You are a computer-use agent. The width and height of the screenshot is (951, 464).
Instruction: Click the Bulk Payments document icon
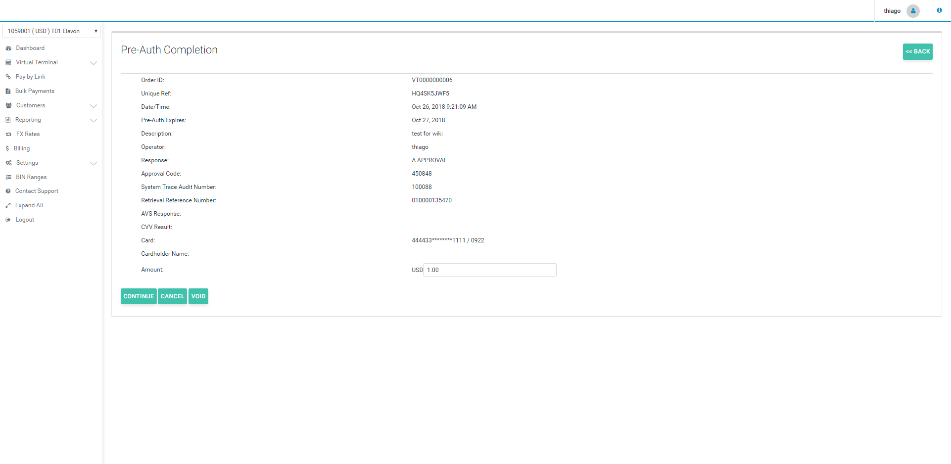8,92
